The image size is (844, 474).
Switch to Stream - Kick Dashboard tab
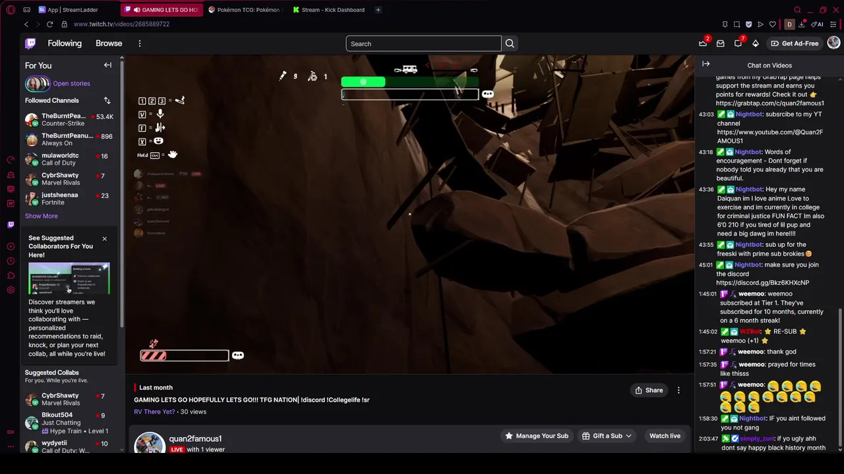click(328, 10)
